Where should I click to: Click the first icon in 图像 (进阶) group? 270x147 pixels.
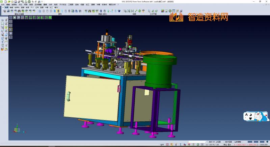click(86, 11)
